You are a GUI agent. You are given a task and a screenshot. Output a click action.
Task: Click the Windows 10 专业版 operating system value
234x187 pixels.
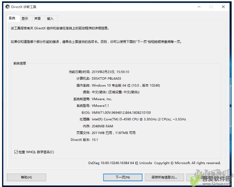(x=126, y=85)
